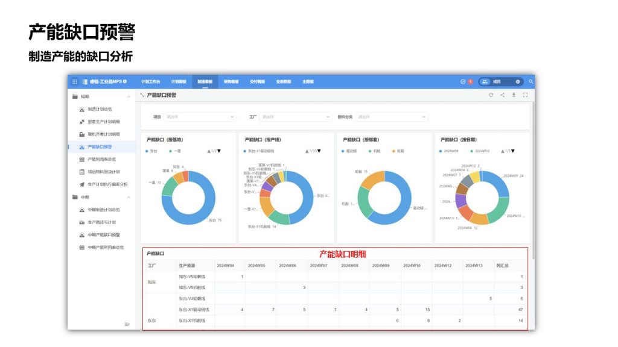This screenshot has width=618, height=347.
Task: Open the 工厂 filter dropdown
Action: click(x=295, y=117)
